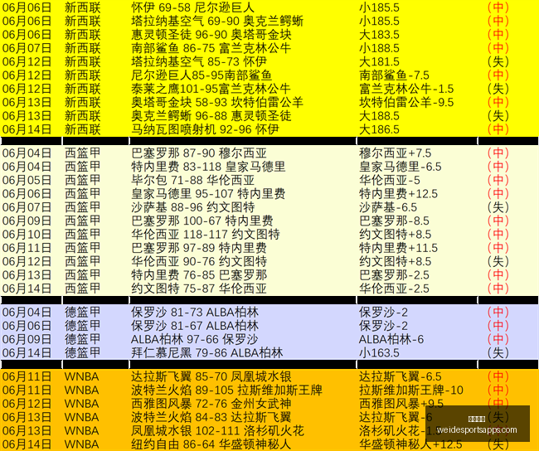The height and width of the screenshot is (451, 539).
Task: Click match 巴塞罗那 97-89 特内里费
Action: [x=199, y=248]
